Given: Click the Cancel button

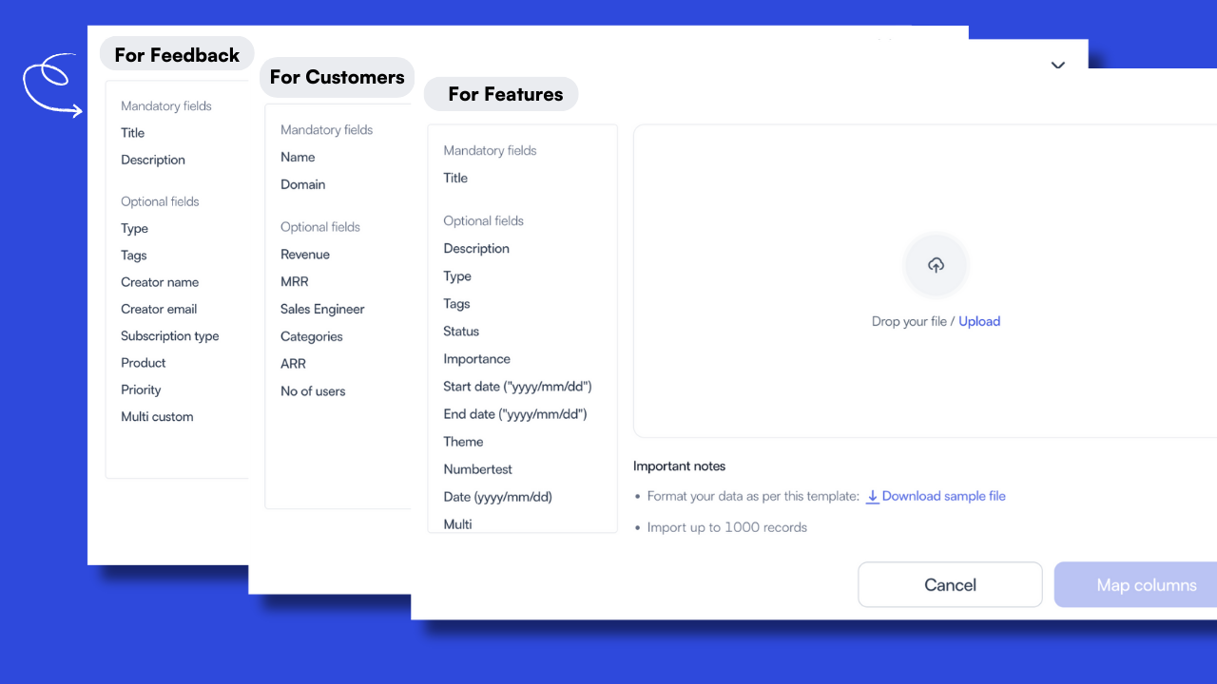Looking at the screenshot, I should coord(950,584).
